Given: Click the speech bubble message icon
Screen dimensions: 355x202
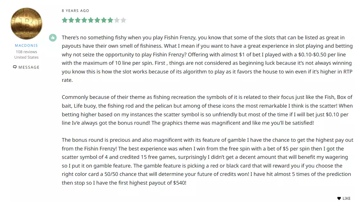Looking at the screenshot, I should pos(15,67).
